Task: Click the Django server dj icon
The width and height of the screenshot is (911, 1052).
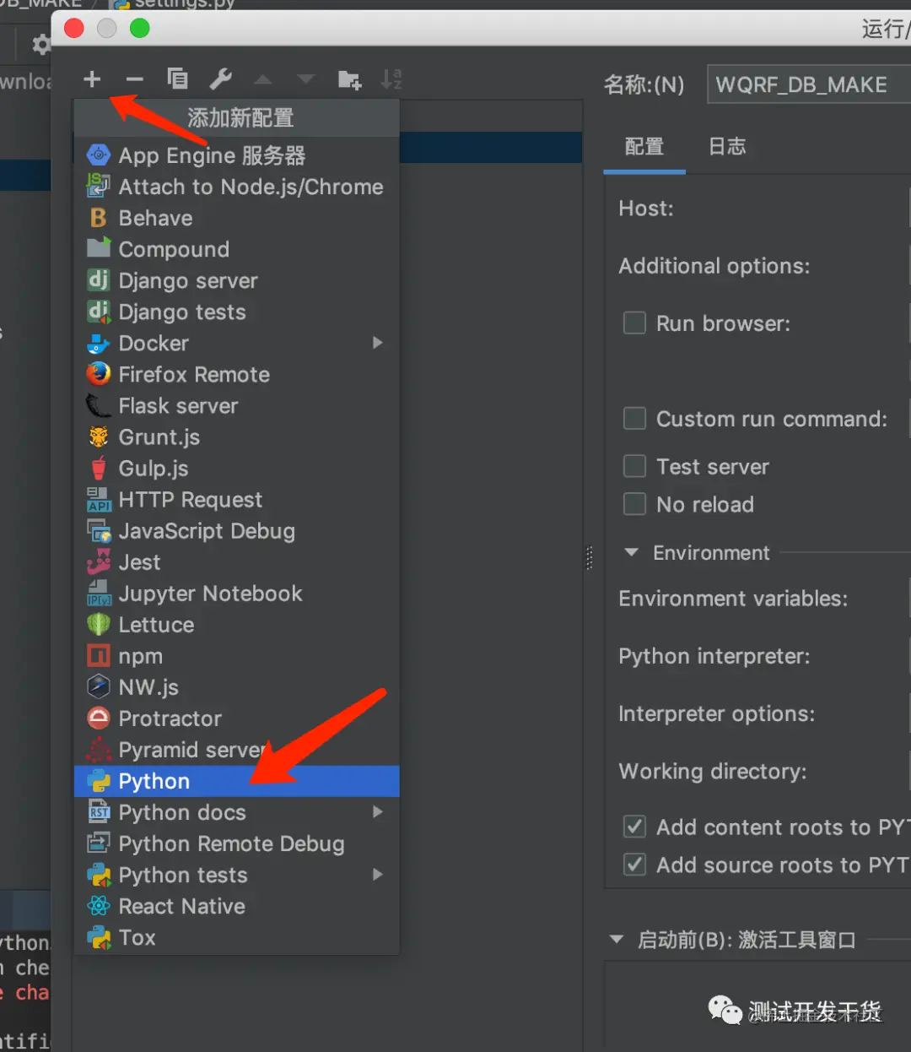Action: pos(99,280)
